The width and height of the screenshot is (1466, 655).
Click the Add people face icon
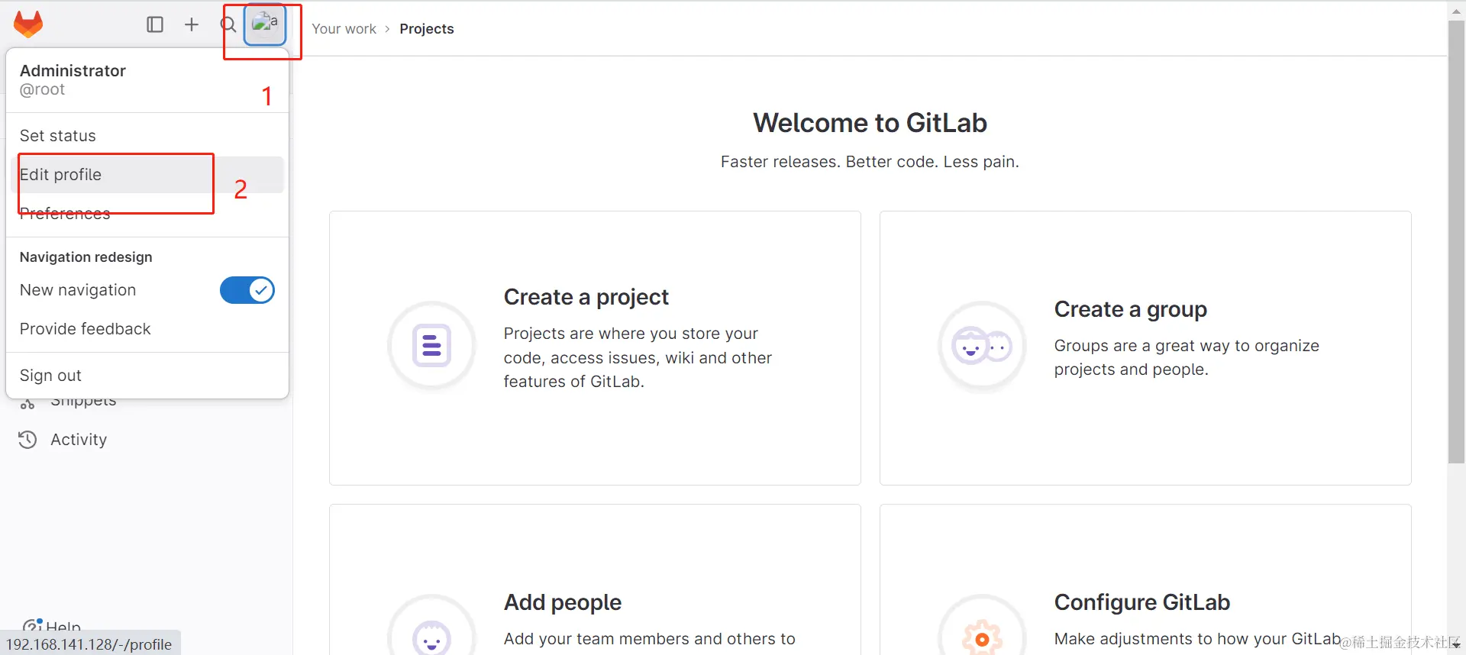[x=432, y=638]
